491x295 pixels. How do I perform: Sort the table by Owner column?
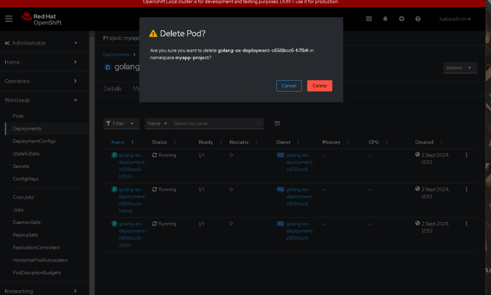click(x=288, y=142)
